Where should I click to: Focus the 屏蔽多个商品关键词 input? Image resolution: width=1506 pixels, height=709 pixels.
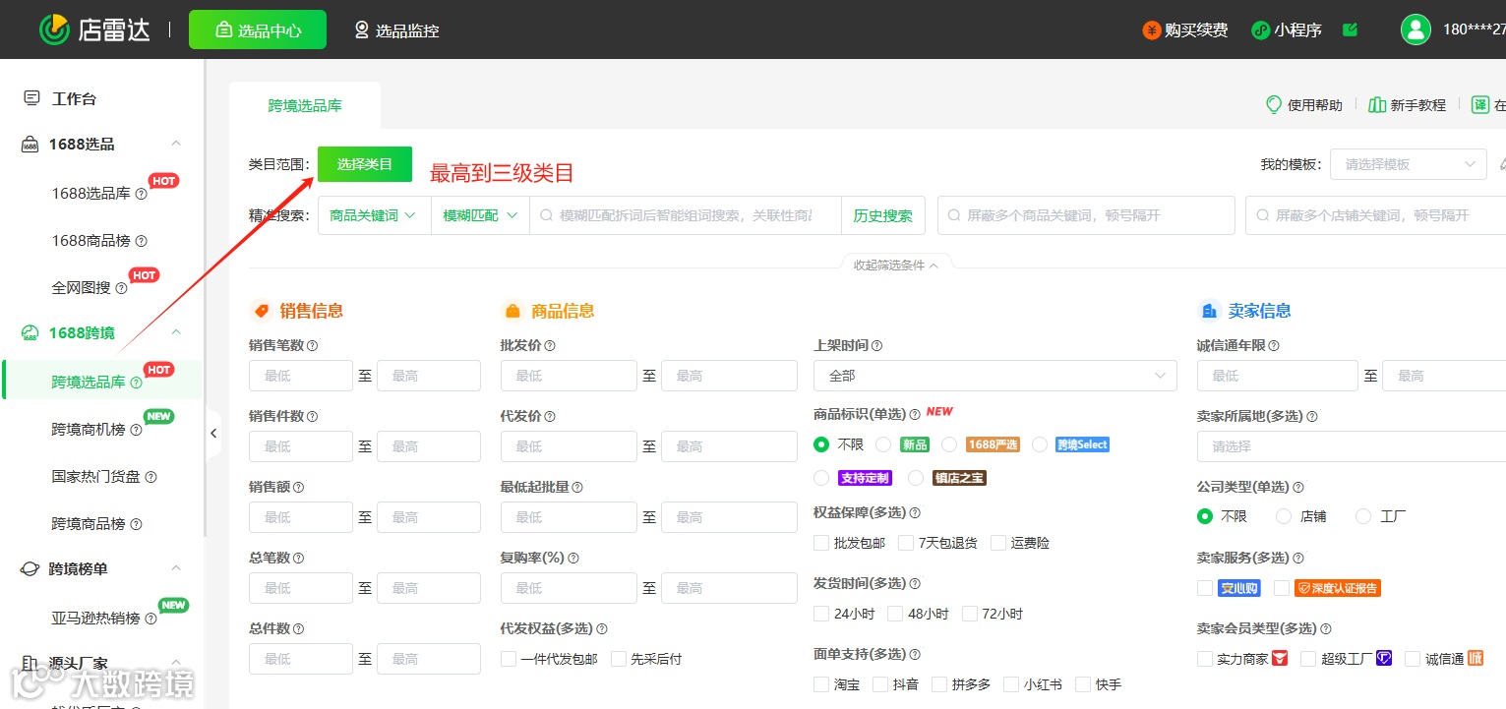[x=1086, y=215]
